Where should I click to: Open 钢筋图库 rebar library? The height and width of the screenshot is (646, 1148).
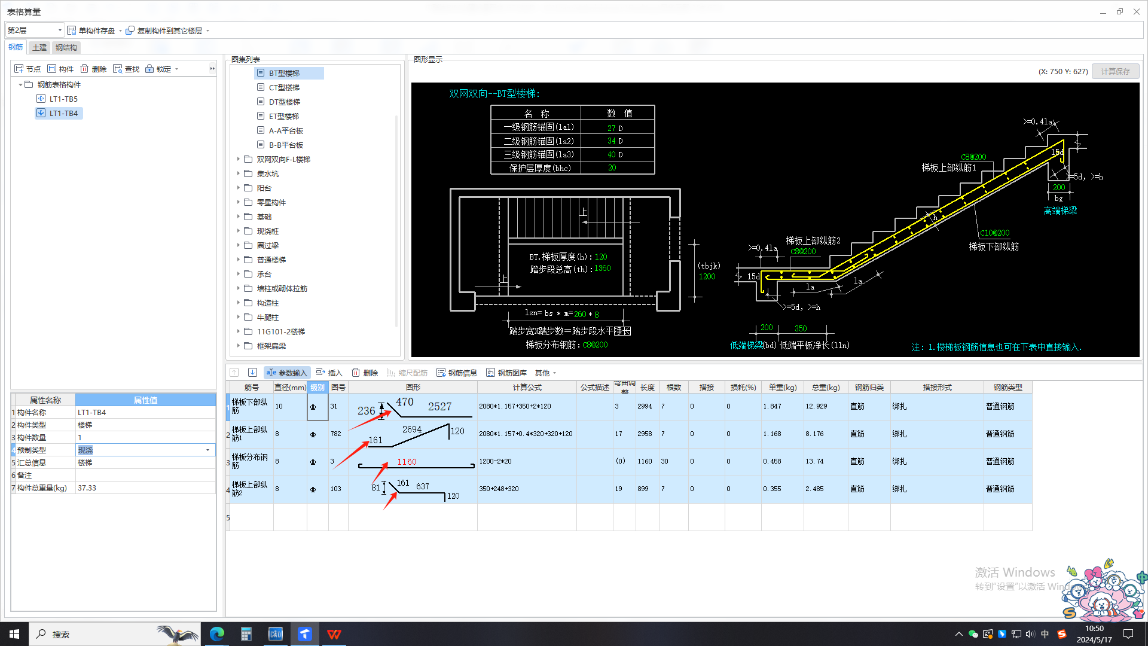point(506,372)
